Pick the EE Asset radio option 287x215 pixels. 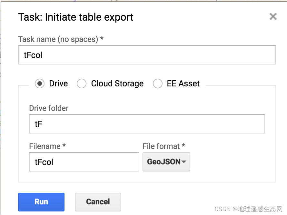tap(158, 83)
